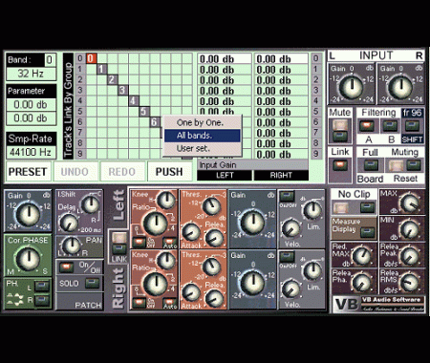
Task: Toggle the PH. L phase switch
Action: 42,287
